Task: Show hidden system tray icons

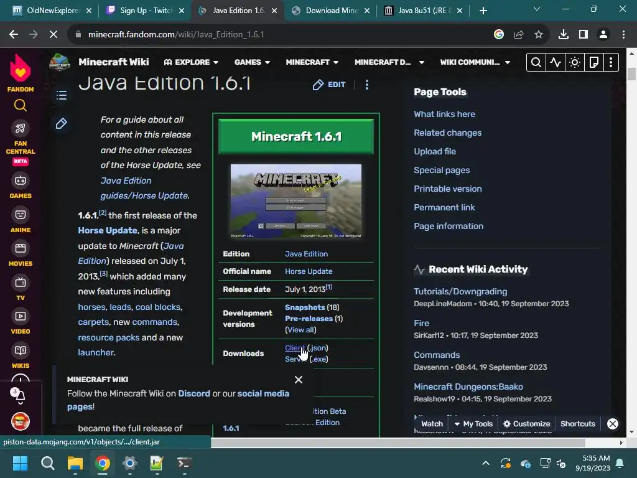Action: click(x=485, y=463)
